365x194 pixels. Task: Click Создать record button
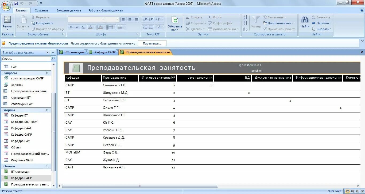click(x=194, y=17)
